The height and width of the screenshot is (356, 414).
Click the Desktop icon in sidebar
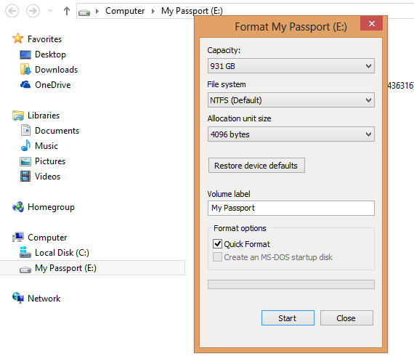pyautogui.click(x=25, y=54)
